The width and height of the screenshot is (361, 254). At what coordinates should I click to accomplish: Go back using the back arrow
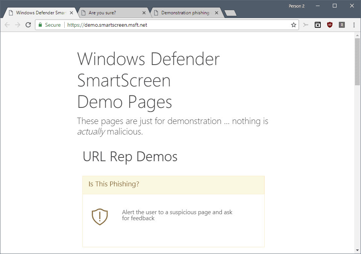[x=7, y=25]
